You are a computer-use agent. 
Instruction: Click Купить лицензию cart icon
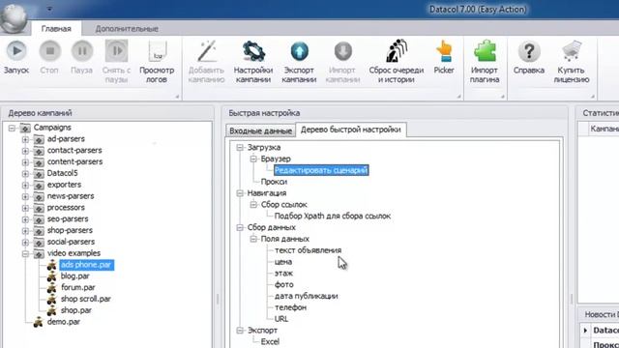click(x=572, y=51)
